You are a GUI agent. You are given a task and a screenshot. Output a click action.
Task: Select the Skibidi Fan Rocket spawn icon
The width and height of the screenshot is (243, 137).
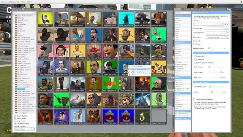click(77, 19)
